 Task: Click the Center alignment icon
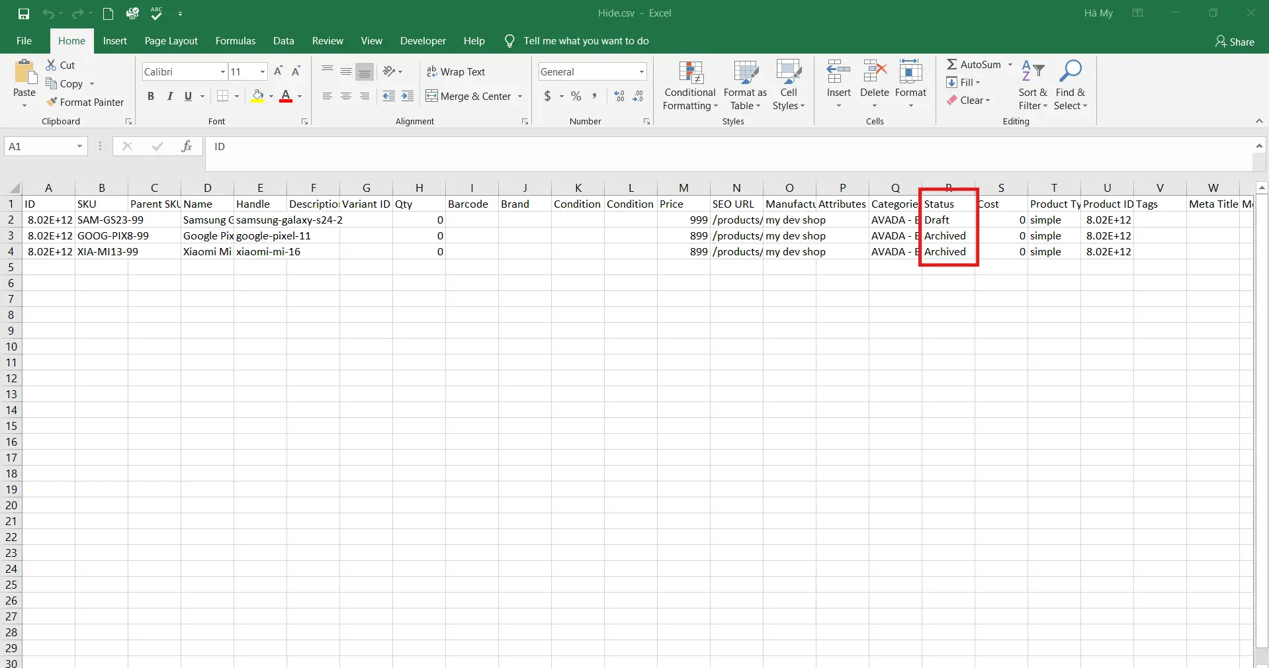pyautogui.click(x=346, y=96)
